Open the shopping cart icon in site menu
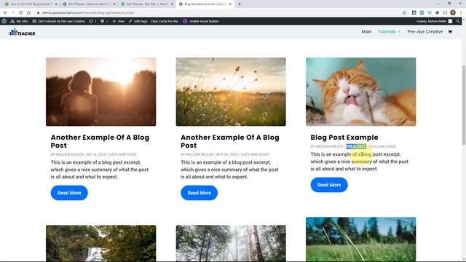 coord(450,32)
